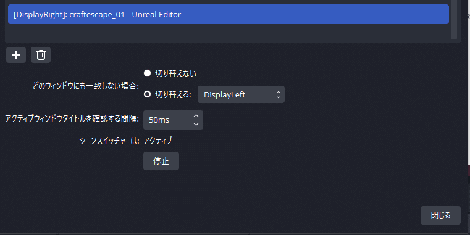Click the 停止 button
The width and height of the screenshot is (470, 235).
pos(161,161)
